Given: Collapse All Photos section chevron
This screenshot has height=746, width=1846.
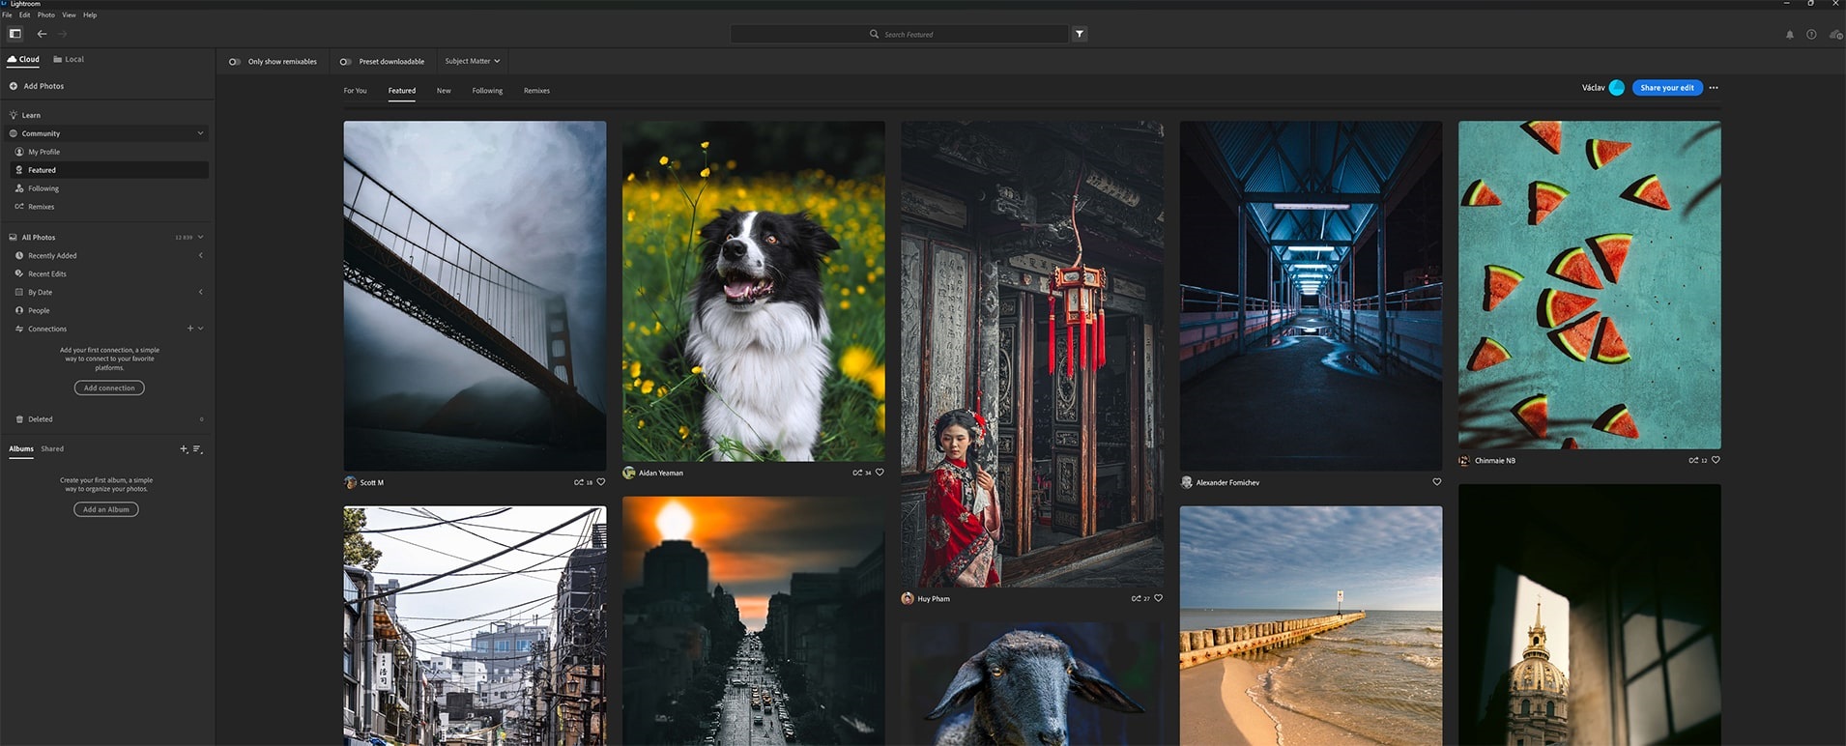Looking at the screenshot, I should [200, 237].
